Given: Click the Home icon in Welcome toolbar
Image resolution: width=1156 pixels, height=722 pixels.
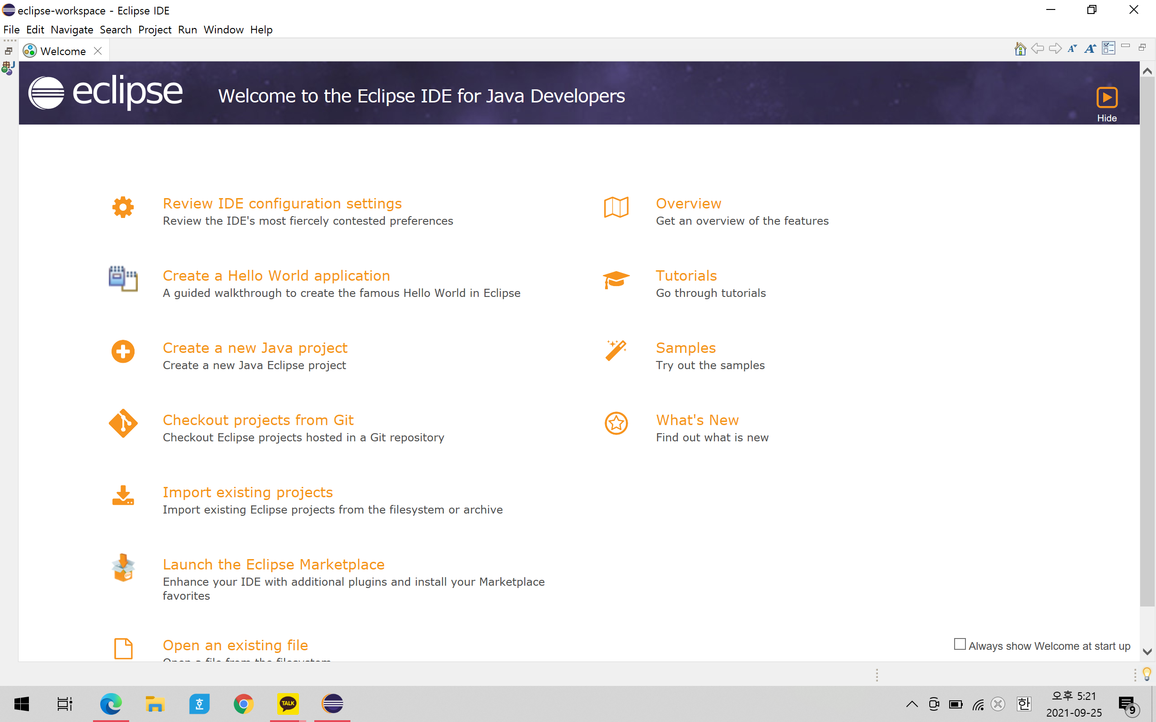Looking at the screenshot, I should [1020, 49].
